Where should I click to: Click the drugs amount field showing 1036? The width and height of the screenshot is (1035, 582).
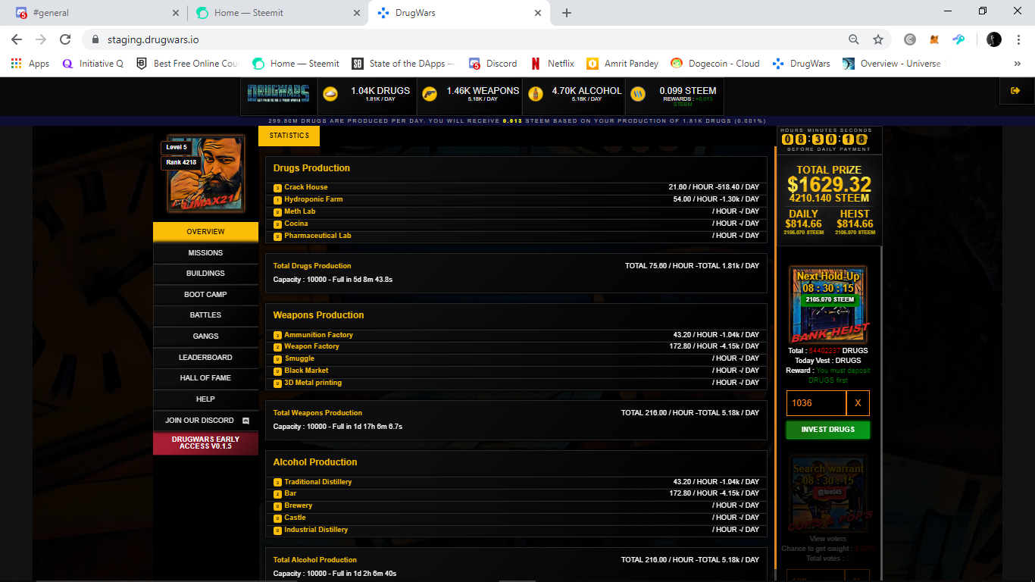point(815,402)
